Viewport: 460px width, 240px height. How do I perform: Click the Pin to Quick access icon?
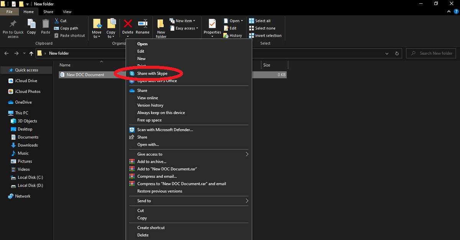pos(13,24)
